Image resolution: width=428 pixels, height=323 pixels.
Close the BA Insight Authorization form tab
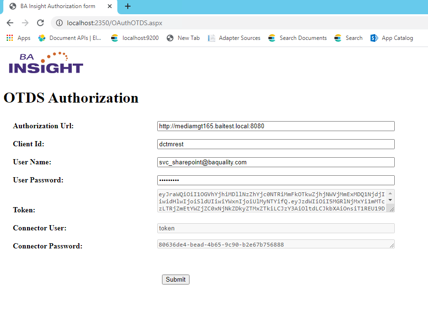[110, 6]
